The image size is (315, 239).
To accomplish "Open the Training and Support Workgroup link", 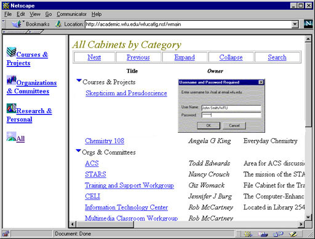I will pos(129,186).
